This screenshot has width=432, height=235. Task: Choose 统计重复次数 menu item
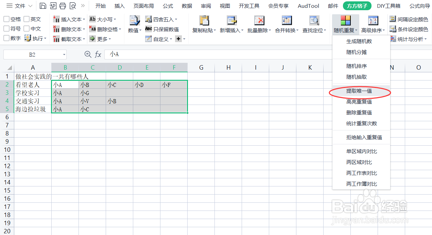click(x=361, y=124)
